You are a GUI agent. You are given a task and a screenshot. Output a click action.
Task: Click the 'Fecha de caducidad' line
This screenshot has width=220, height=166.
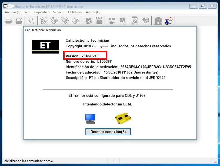coord(112,72)
